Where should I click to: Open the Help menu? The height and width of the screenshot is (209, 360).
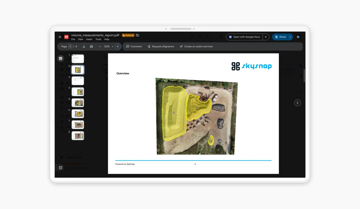[107, 39]
